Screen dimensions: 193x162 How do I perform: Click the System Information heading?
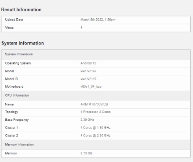[x=23, y=43]
